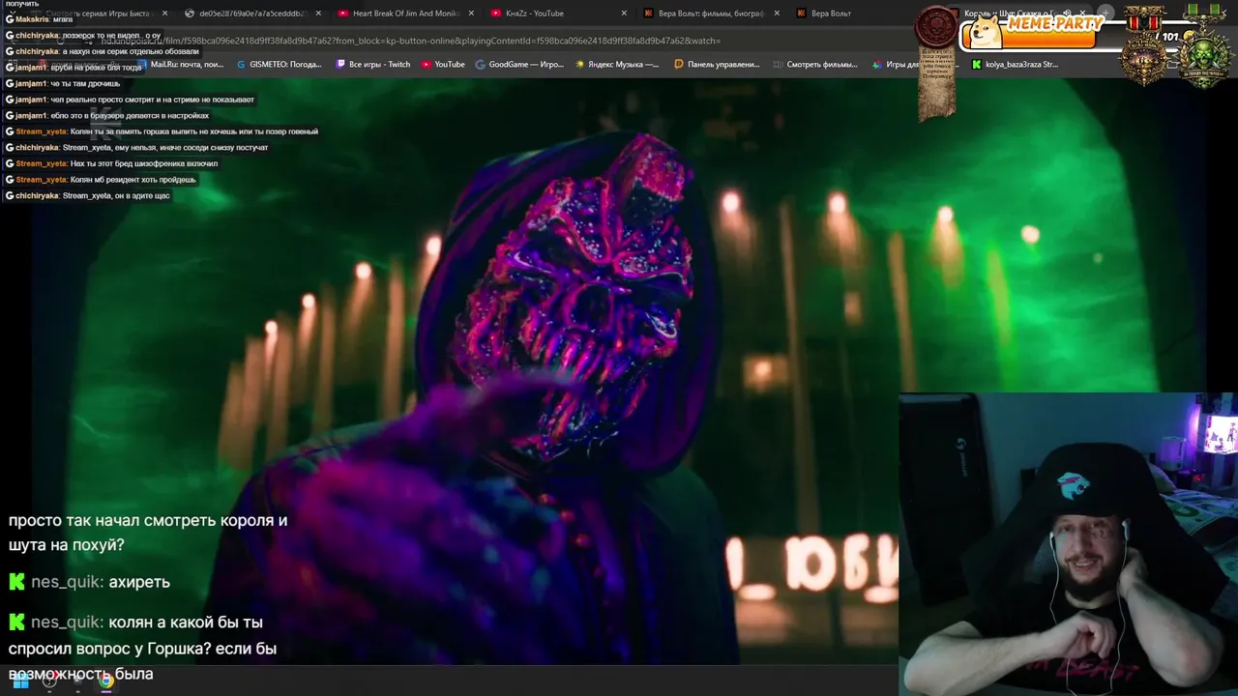Close the Heart Break Of Jim And Monik tab

coord(472,14)
